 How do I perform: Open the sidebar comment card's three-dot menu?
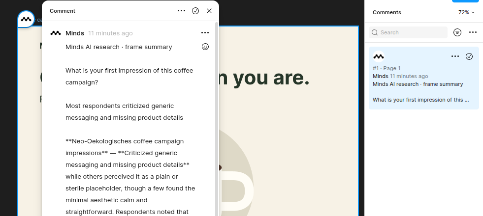pyautogui.click(x=455, y=56)
